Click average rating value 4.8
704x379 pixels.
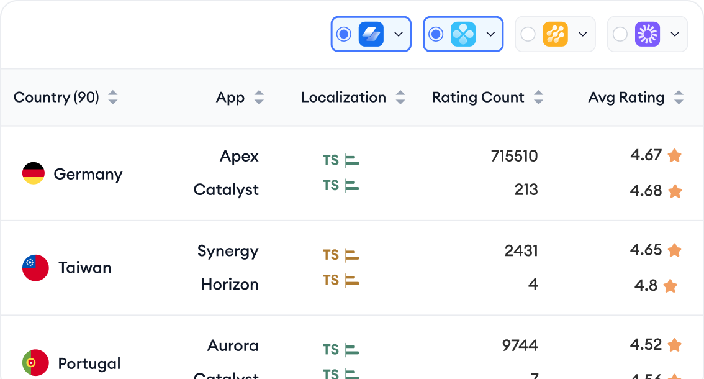pos(646,285)
